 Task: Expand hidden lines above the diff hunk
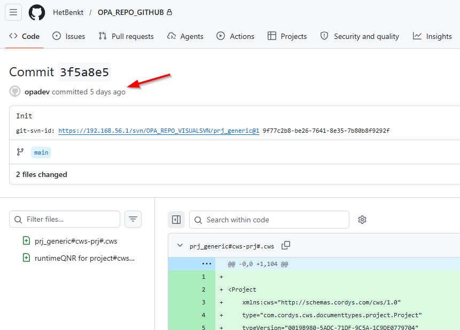[x=207, y=264]
